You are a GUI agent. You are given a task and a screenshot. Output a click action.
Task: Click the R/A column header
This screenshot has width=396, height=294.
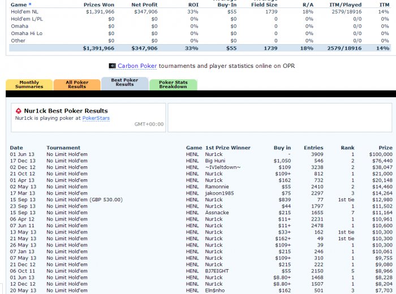[308, 5]
